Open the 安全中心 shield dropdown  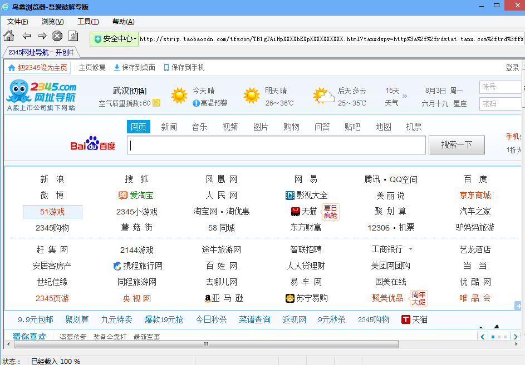(x=115, y=39)
